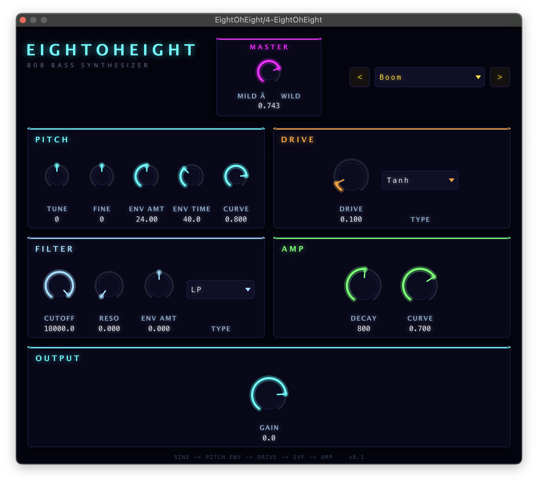
Task: Click the Master Mild/Wild knob
Action: click(x=269, y=71)
